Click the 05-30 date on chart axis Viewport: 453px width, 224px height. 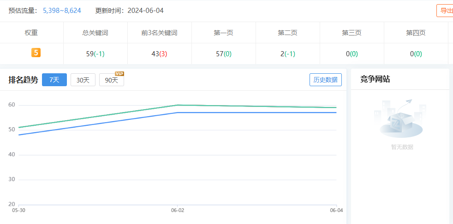pos(18,210)
